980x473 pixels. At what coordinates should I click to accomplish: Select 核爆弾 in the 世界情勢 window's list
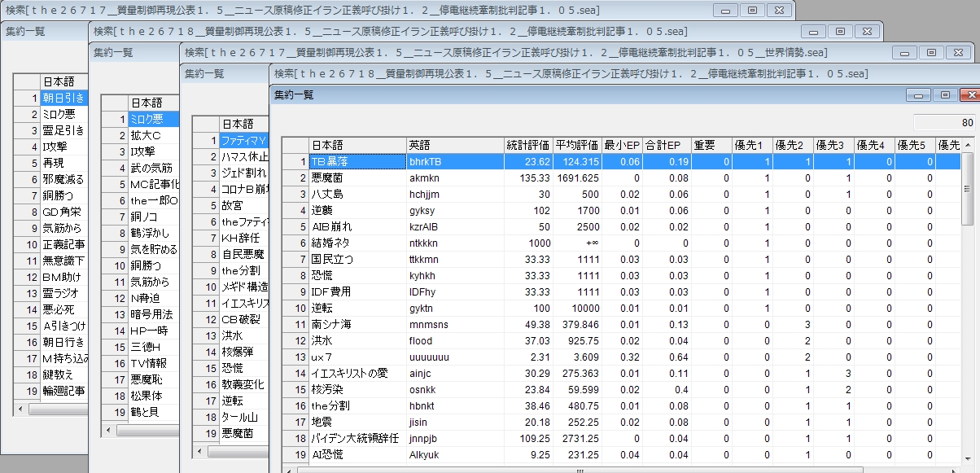tap(243, 352)
